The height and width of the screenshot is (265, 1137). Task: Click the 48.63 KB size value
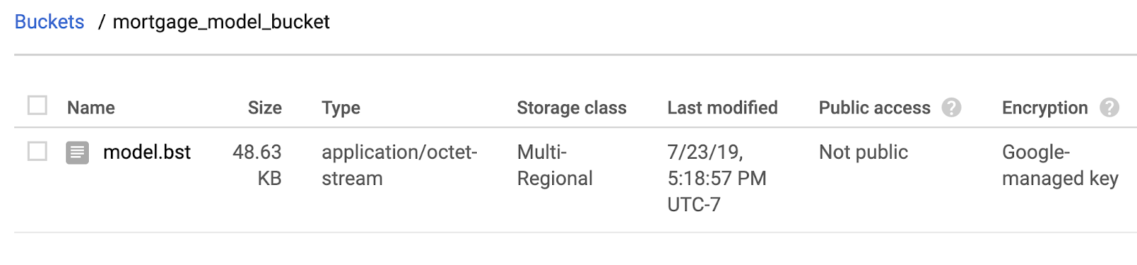(x=257, y=165)
